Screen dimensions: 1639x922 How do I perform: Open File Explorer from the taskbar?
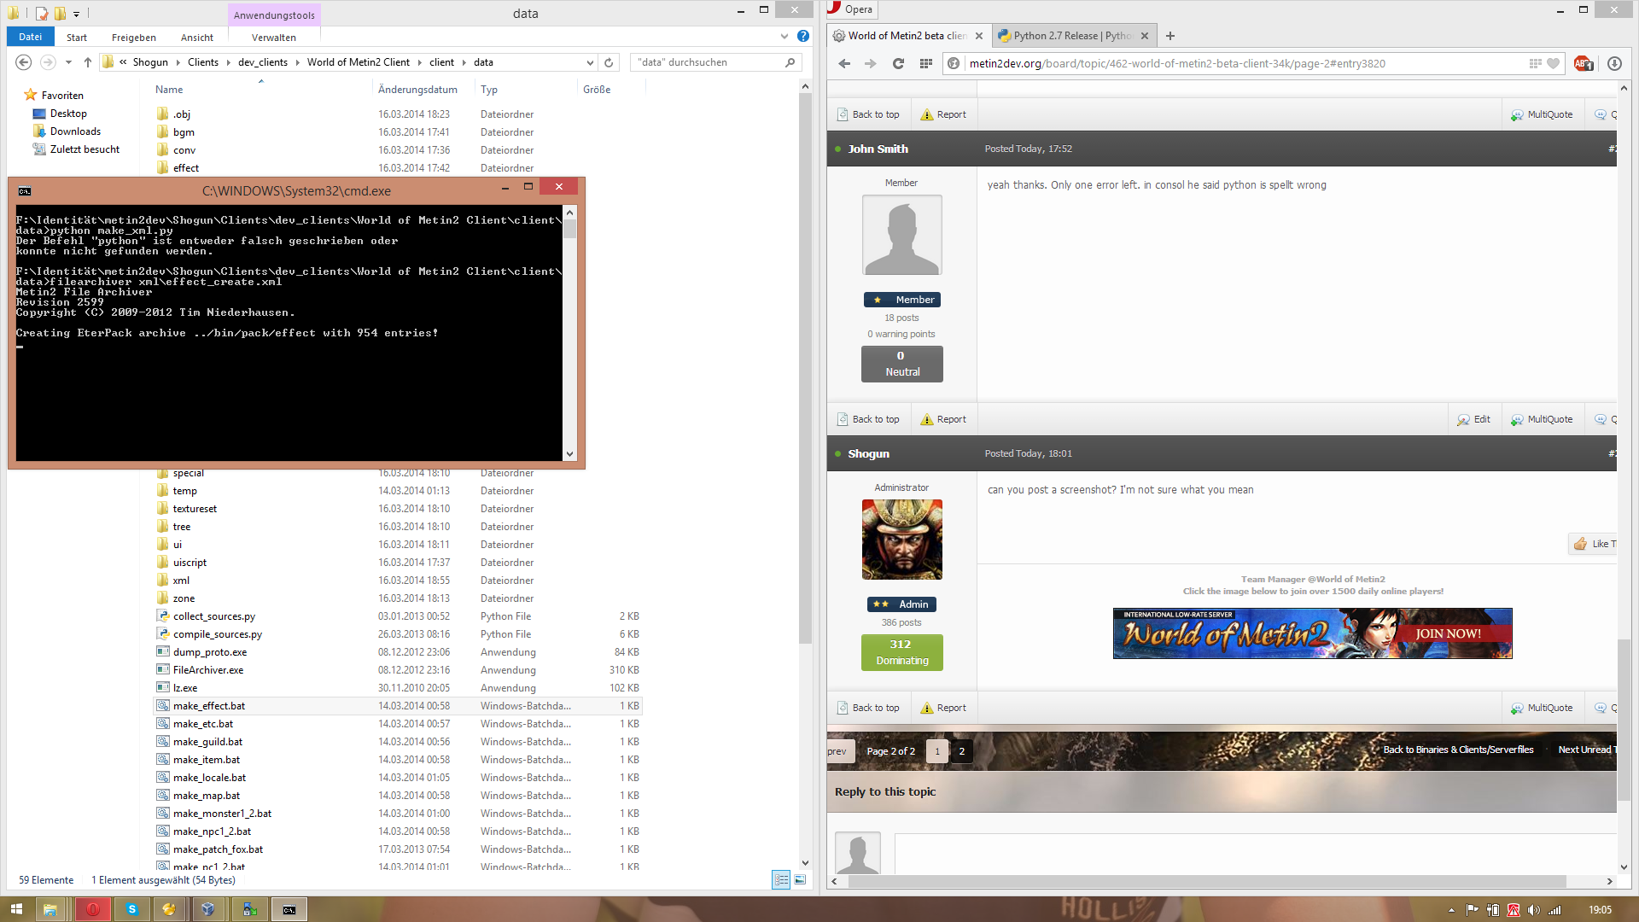point(50,909)
